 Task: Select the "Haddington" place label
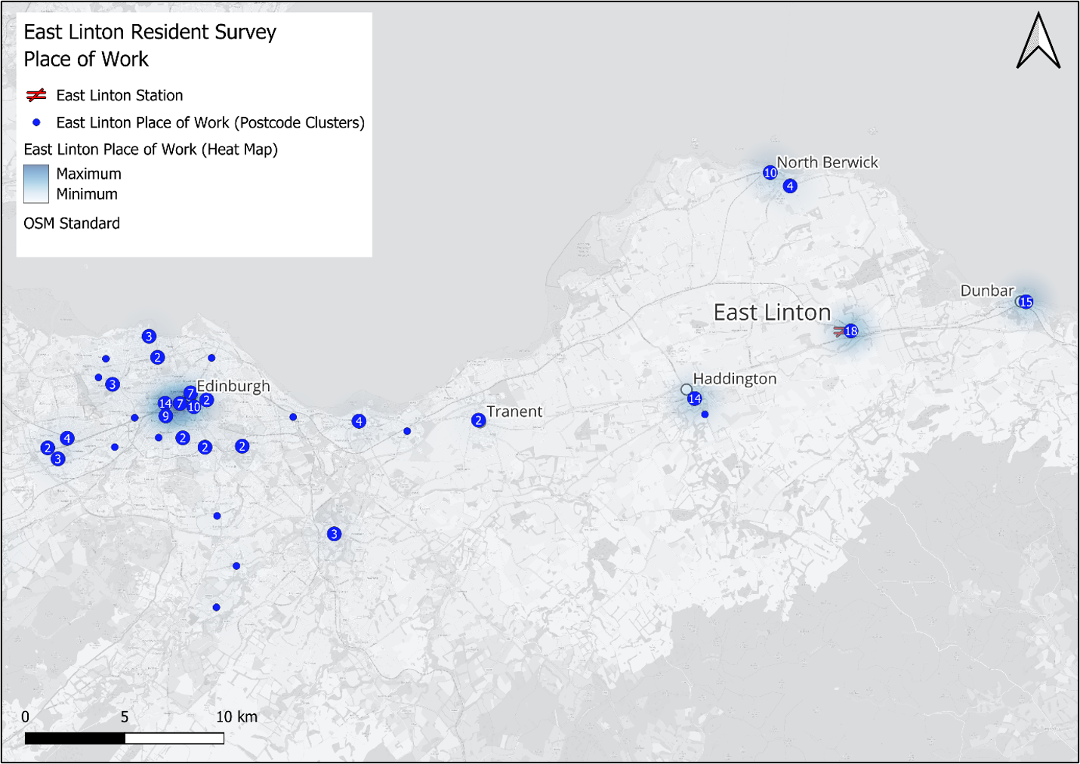tap(734, 379)
